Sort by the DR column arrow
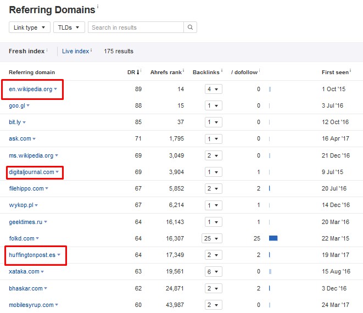 [x=138, y=72]
